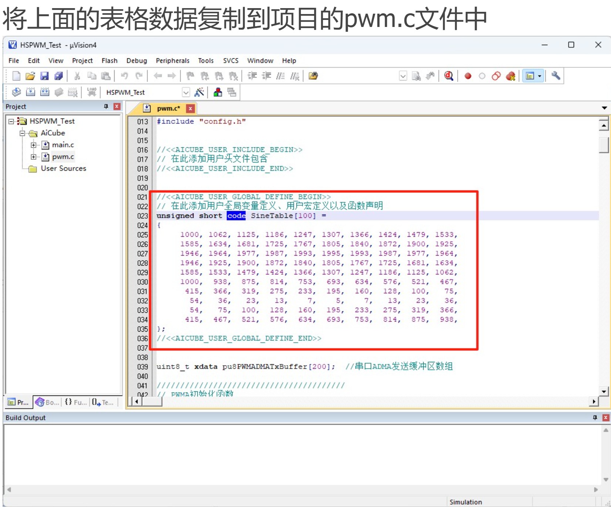The width and height of the screenshot is (611, 507).
Task: Open the HSPWM_Test target dropdown
Action: coord(186,92)
